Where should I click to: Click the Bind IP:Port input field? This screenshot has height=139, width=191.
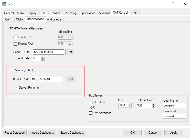coord(46,79)
